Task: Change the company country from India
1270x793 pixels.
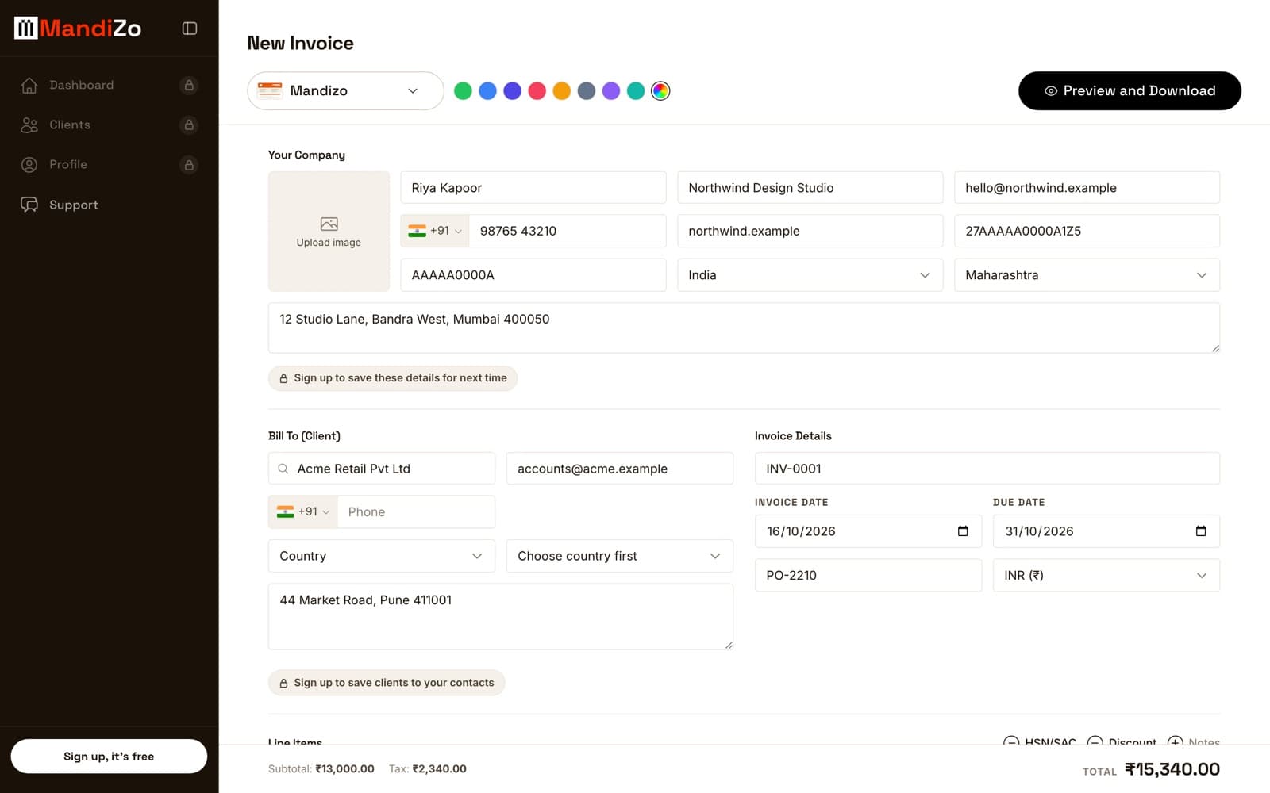Action: coord(810,275)
